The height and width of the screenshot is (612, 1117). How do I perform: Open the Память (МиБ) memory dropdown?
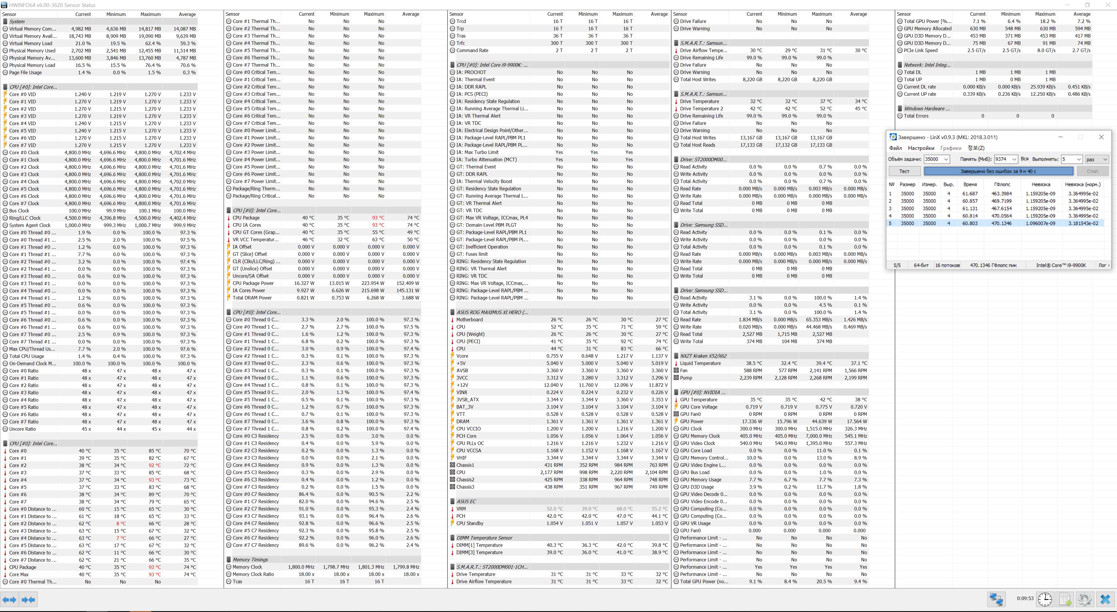(x=1014, y=159)
